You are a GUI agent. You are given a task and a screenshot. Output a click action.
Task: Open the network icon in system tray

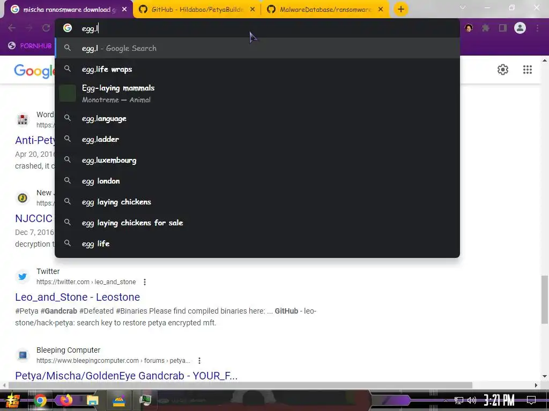(x=458, y=400)
